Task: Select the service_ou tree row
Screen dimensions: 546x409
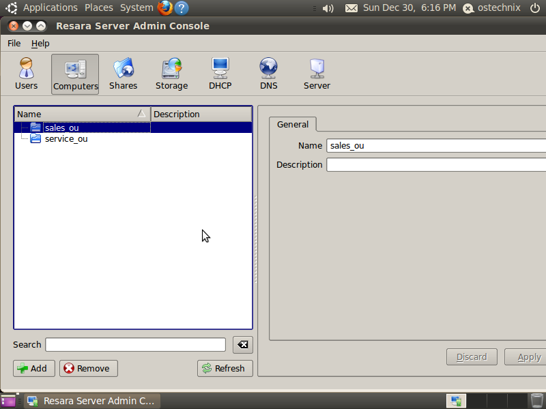Action: point(133,139)
